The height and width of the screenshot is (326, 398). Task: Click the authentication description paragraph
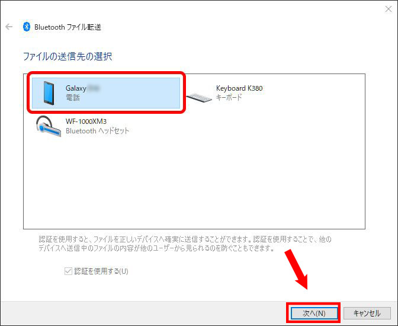tap(185, 244)
